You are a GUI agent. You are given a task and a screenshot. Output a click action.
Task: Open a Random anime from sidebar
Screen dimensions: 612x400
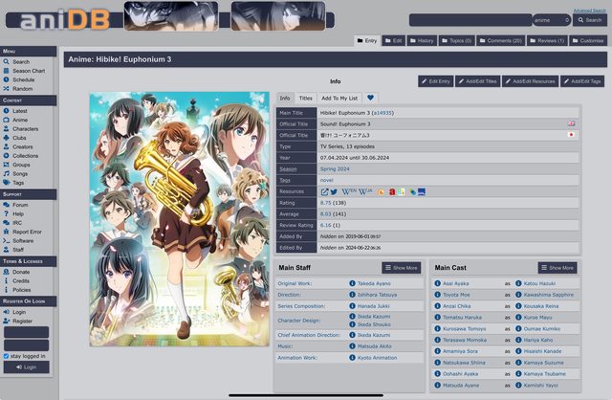click(23, 89)
